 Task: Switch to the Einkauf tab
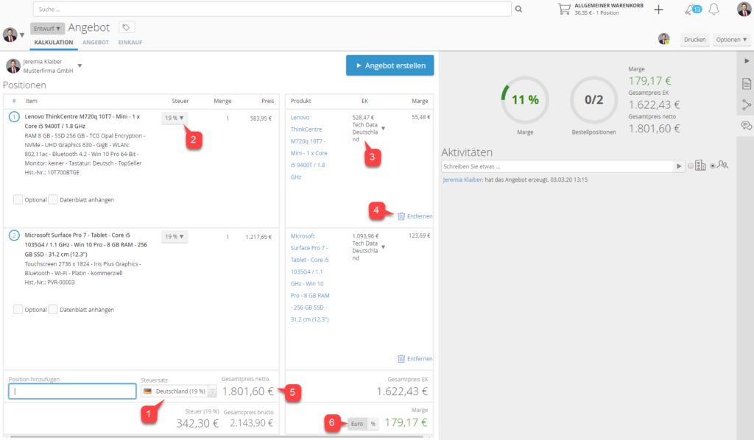pos(130,42)
